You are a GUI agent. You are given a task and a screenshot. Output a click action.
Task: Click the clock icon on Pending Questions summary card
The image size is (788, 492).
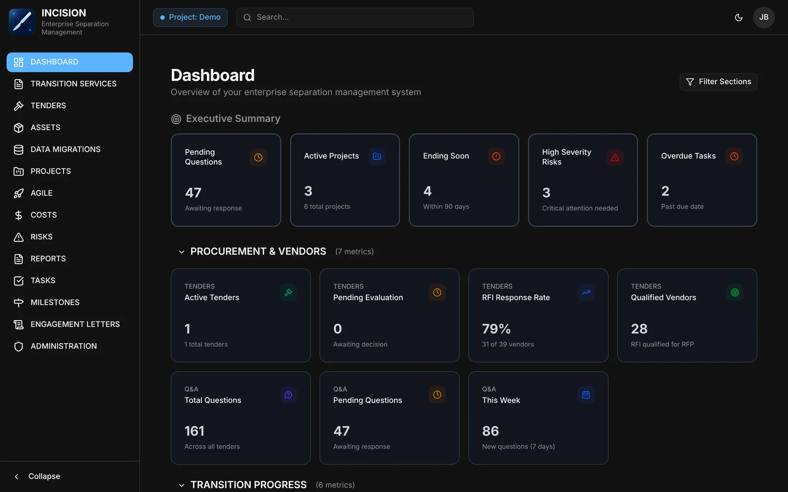(x=258, y=157)
